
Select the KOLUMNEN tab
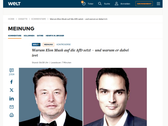(x=29, y=36)
